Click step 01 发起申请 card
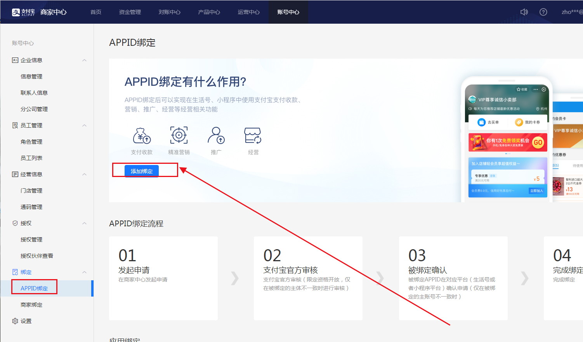583x342 pixels. (x=163, y=278)
